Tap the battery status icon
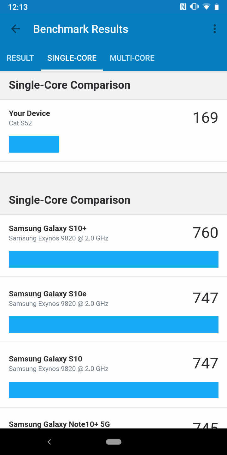The height and width of the screenshot is (455, 227). pyautogui.click(x=217, y=7)
